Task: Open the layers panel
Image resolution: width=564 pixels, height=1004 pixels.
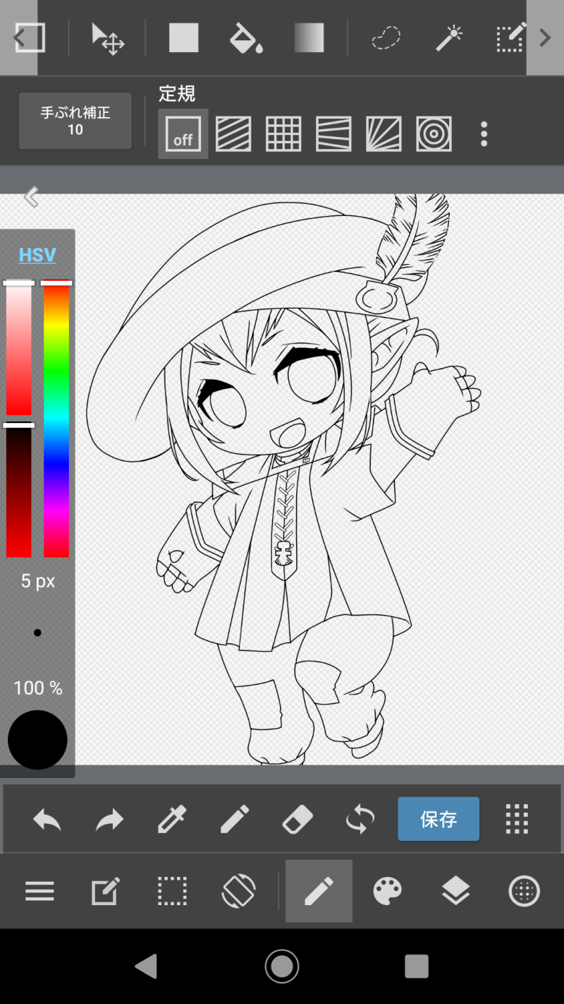Action: [456, 891]
